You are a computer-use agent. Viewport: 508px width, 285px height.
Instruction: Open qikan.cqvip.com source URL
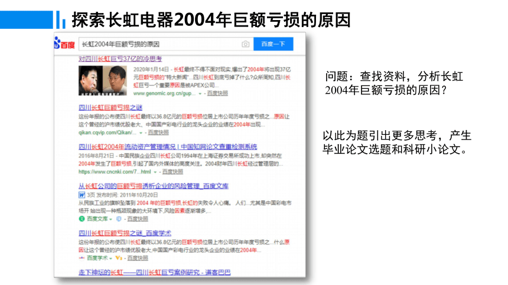[108, 132]
